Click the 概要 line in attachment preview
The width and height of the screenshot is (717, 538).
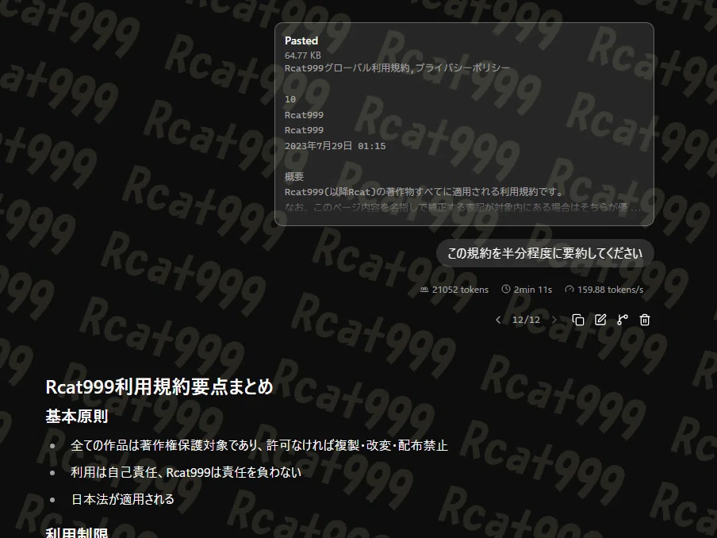[294, 177]
